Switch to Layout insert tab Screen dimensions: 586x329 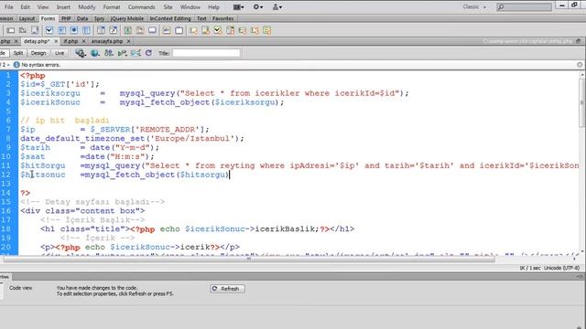click(27, 18)
